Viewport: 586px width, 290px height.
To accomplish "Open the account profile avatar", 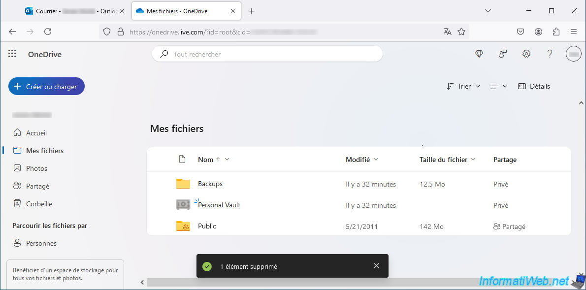I will click(x=574, y=54).
